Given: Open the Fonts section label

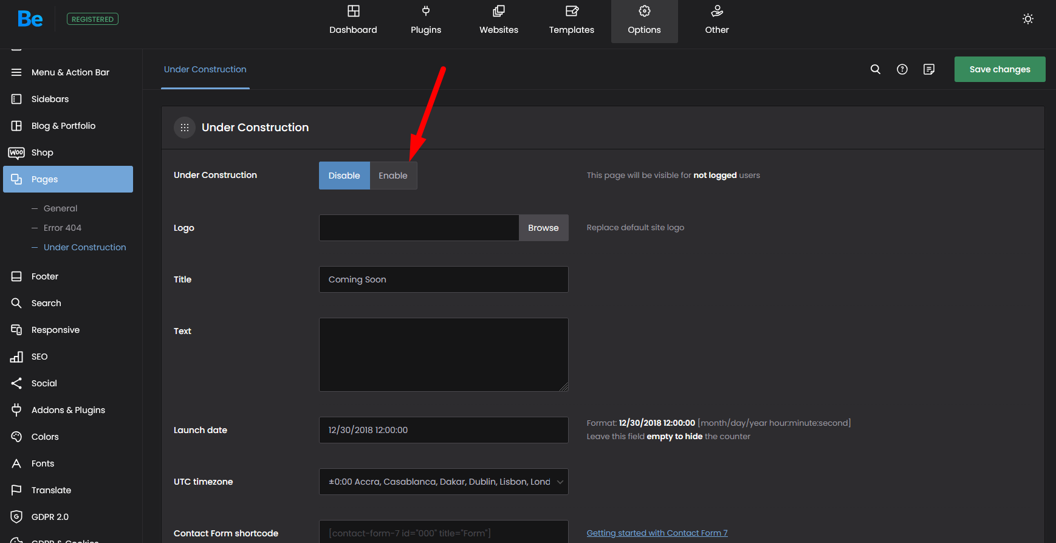Looking at the screenshot, I should [x=43, y=463].
